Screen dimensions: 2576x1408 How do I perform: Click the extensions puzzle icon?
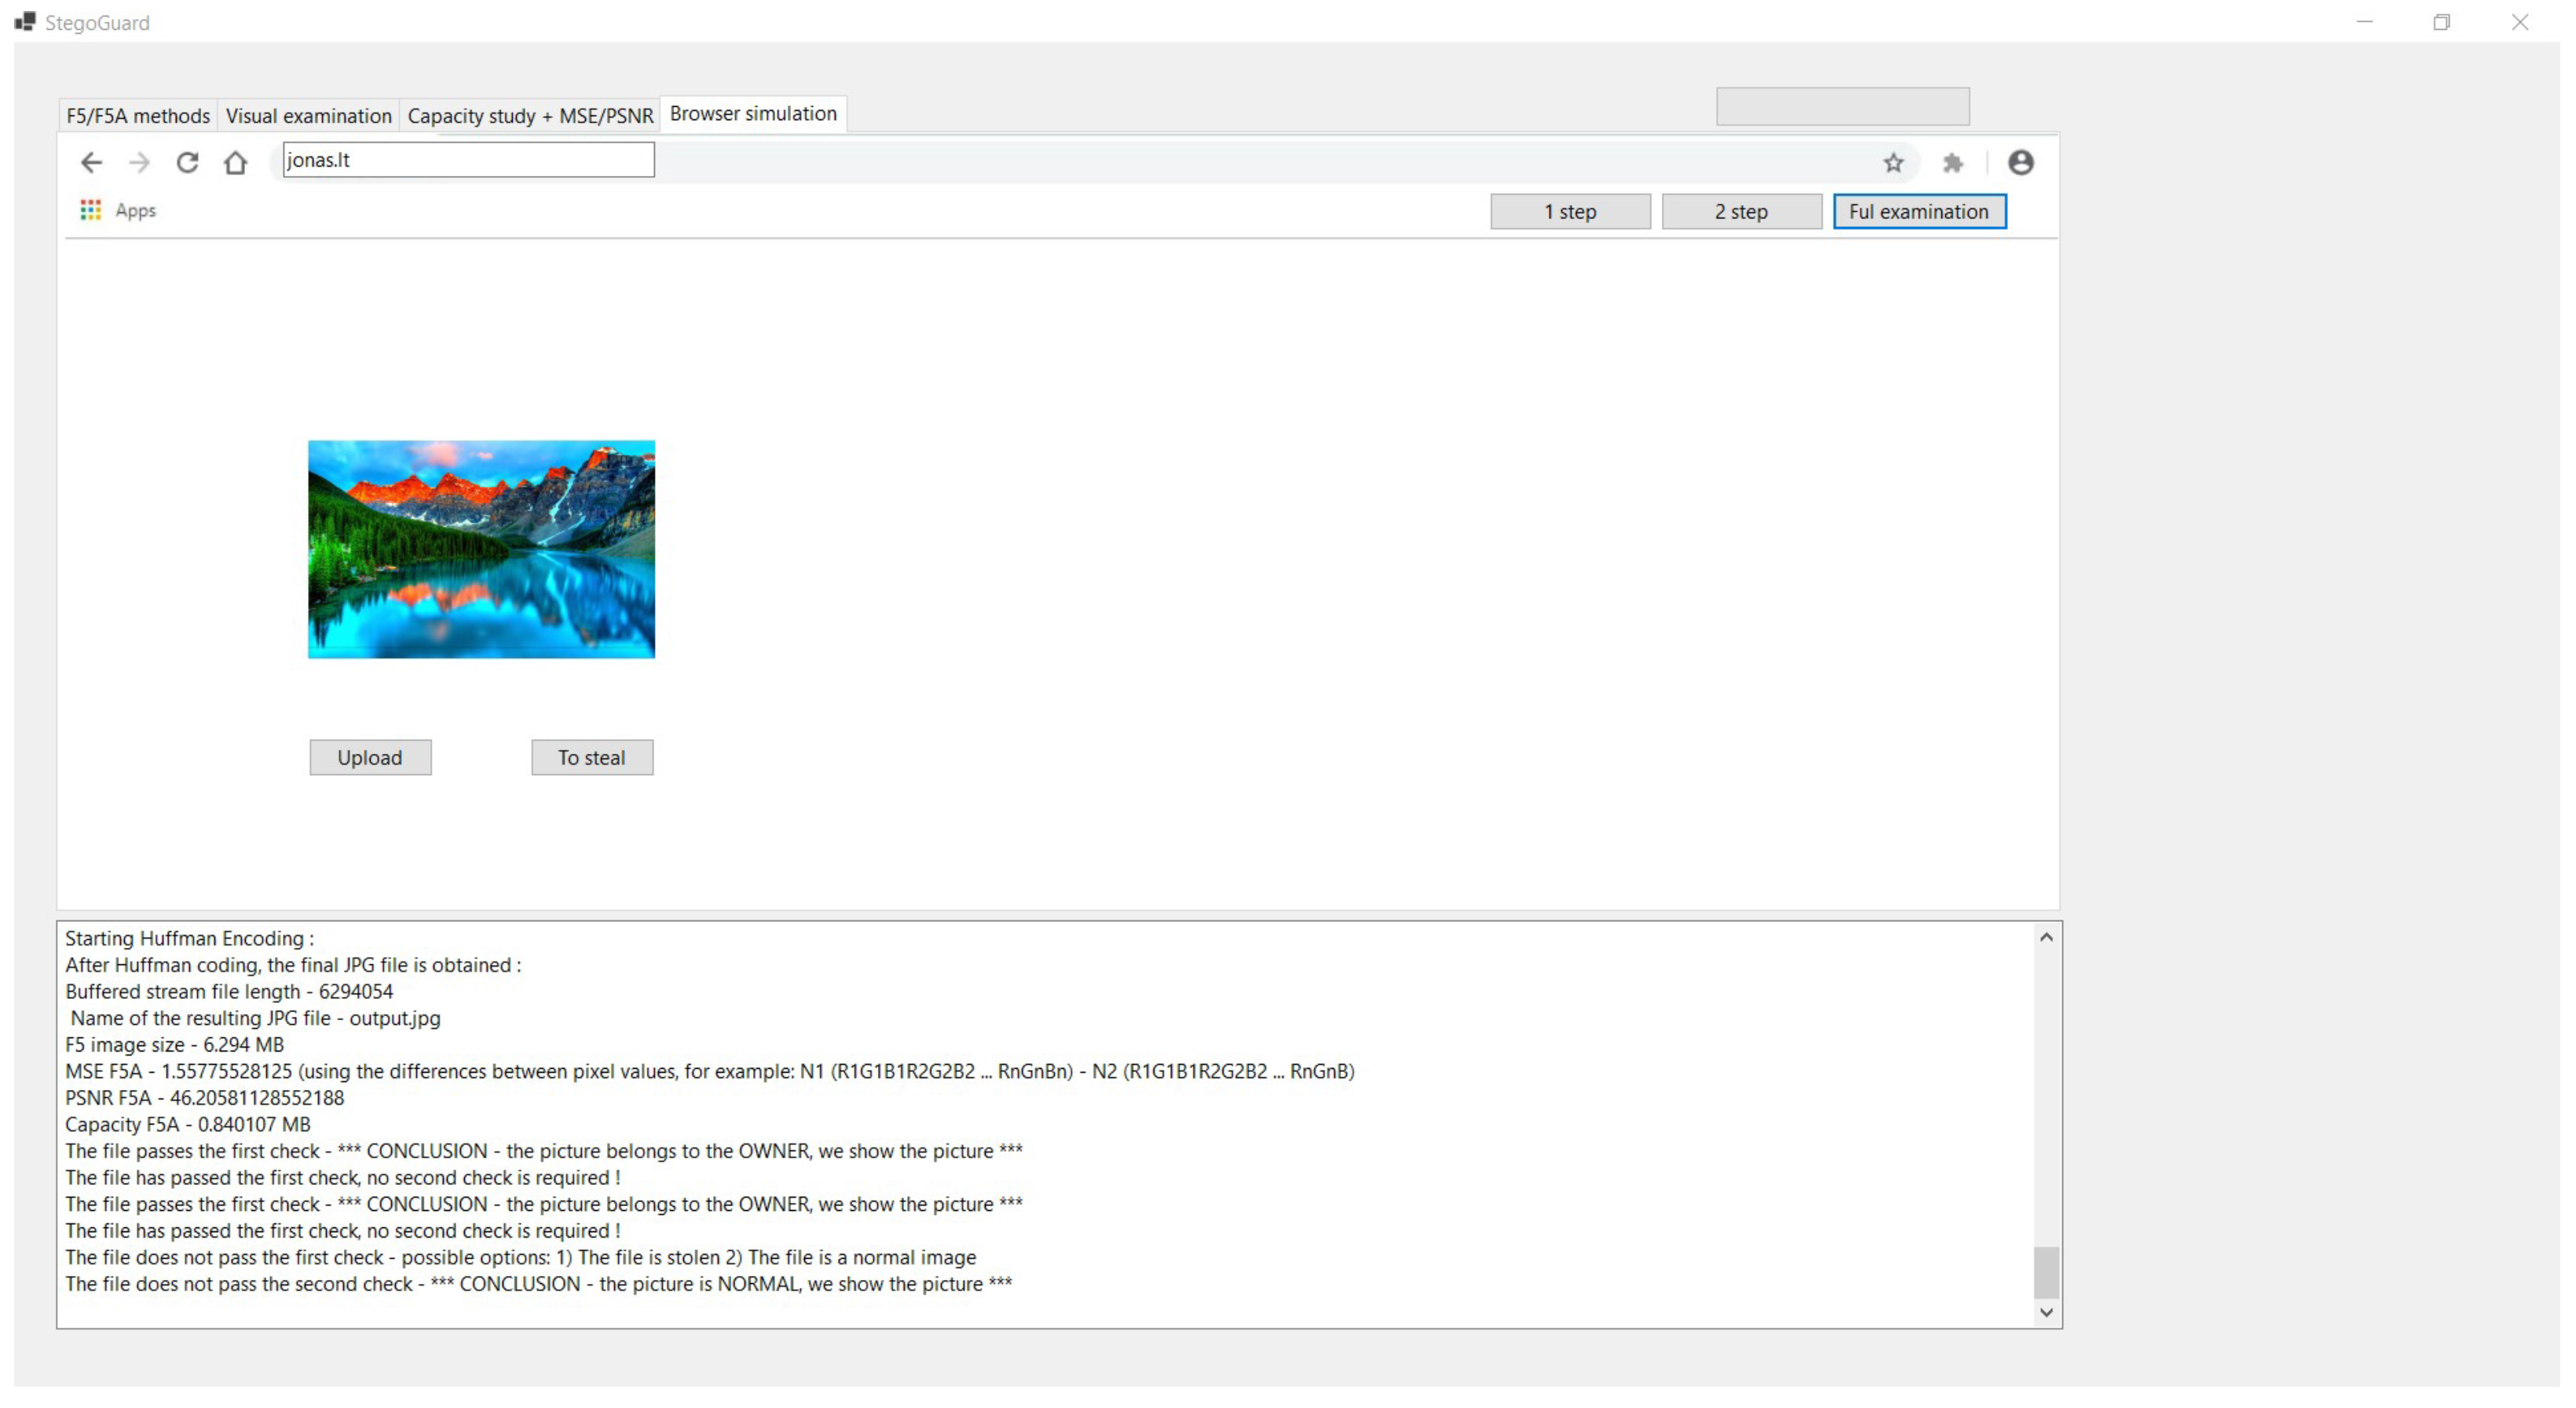tap(1952, 162)
